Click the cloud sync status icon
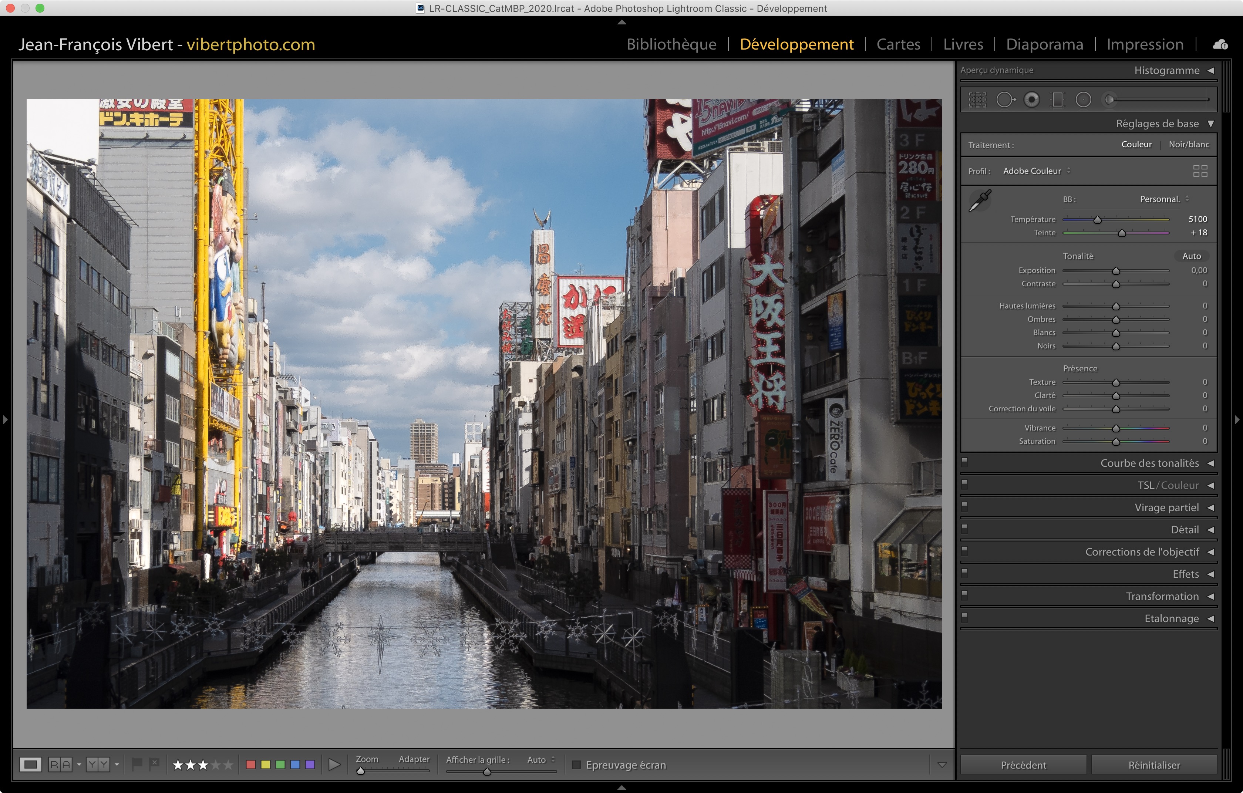 pos(1220,45)
